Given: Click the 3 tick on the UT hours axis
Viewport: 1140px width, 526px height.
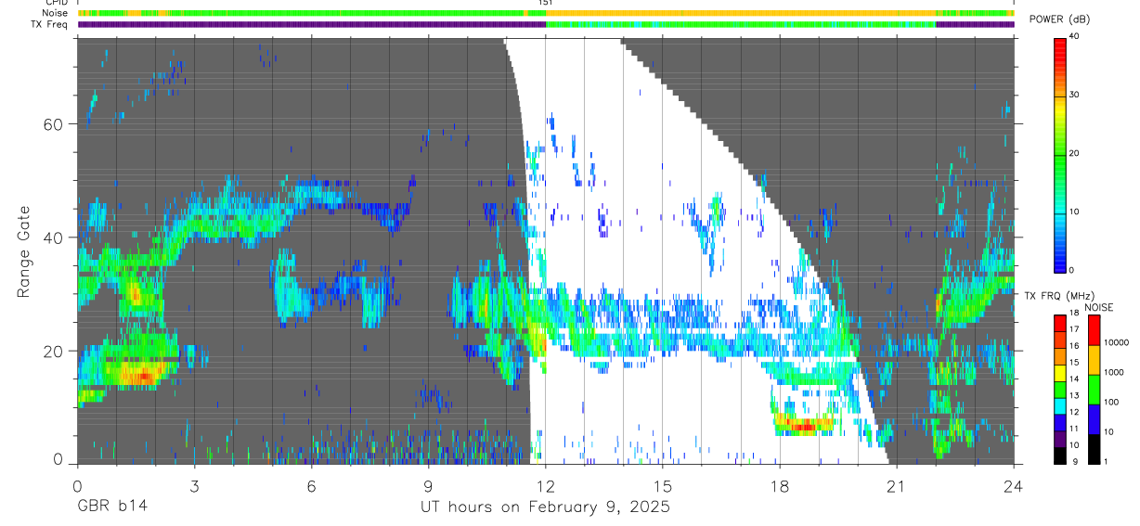Looking at the screenshot, I should pyautogui.click(x=194, y=485).
